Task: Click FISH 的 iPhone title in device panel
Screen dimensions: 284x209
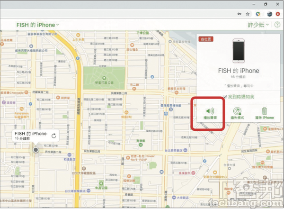Action: tap(239, 71)
